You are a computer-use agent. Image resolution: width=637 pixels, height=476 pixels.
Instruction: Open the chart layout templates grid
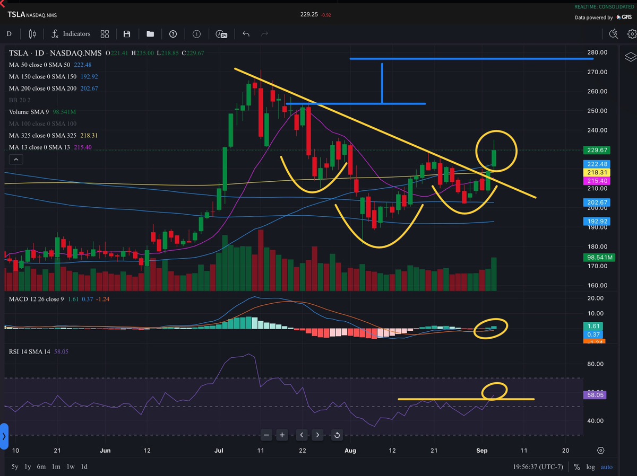(105, 34)
